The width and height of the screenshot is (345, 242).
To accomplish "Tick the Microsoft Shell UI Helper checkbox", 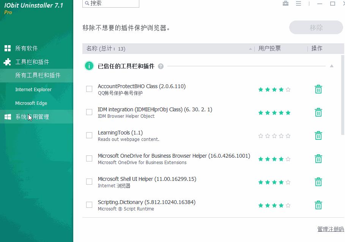I will pyautogui.click(x=89, y=182).
